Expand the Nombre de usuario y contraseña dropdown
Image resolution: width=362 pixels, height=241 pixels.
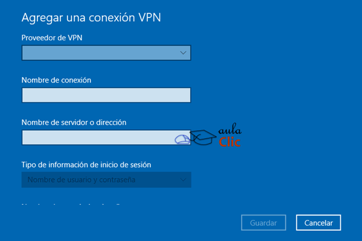pyautogui.click(x=106, y=180)
